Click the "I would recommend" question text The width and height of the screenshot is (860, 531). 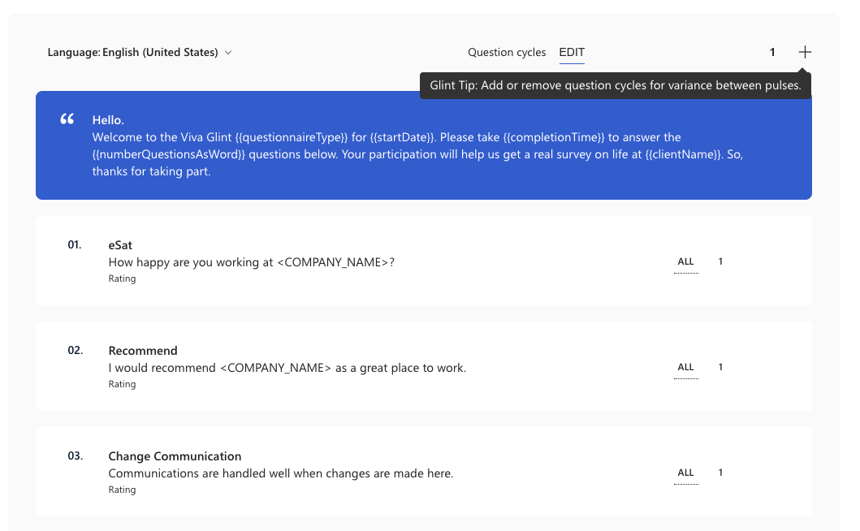click(287, 368)
